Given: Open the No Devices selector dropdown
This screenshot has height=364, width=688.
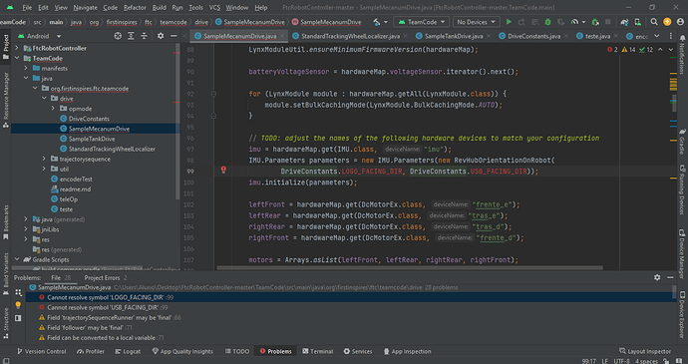Looking at the screenshot, I should [476, 22].
